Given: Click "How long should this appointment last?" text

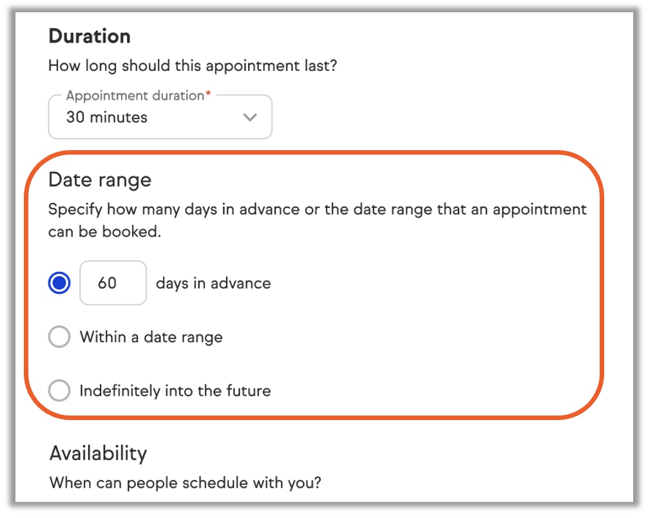Looking at the screenshot, I should pos(193,66).
